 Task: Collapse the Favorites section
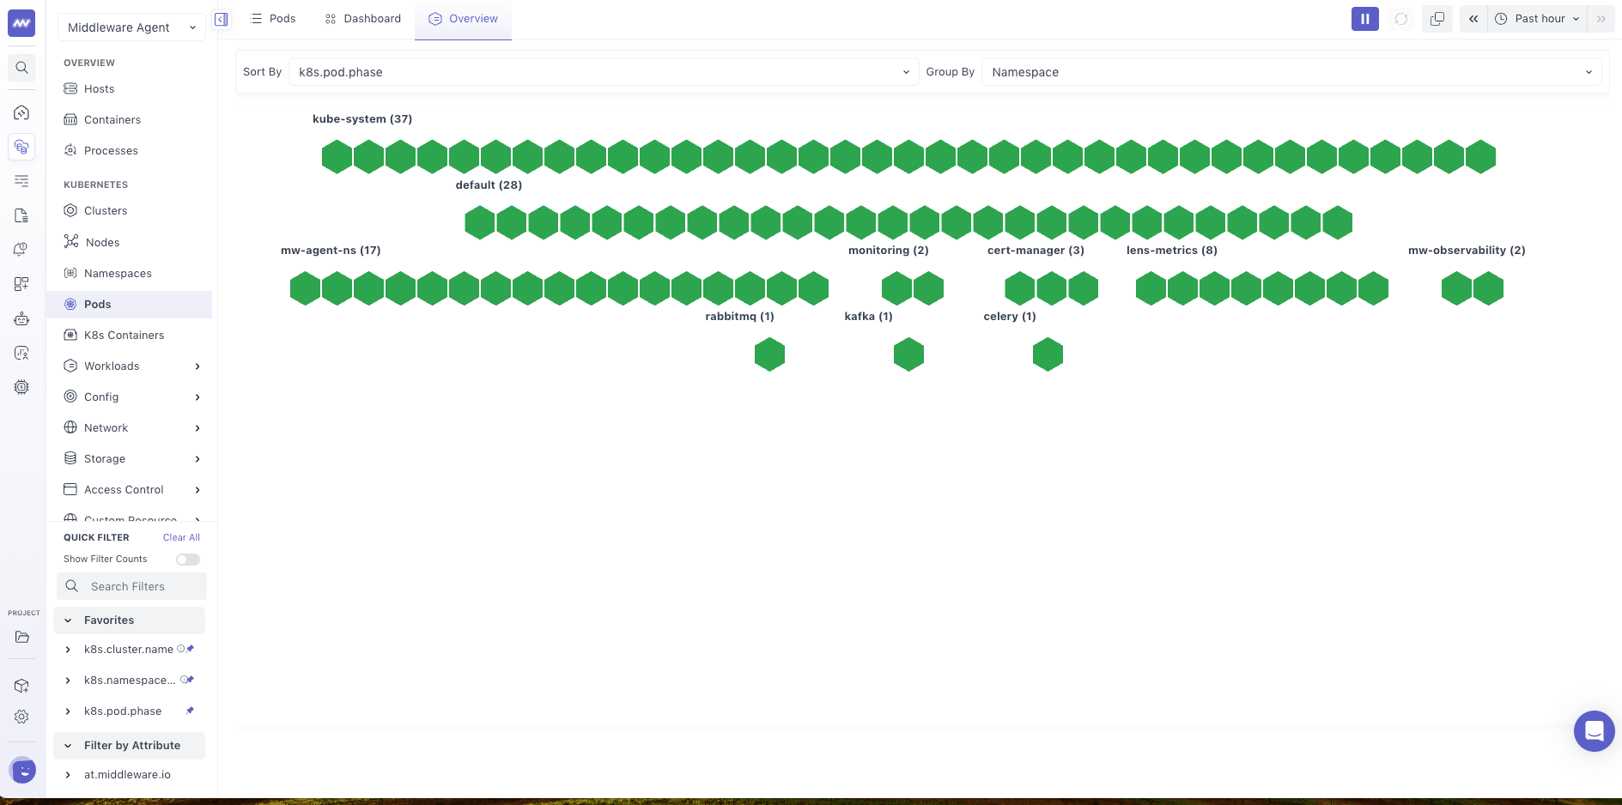(x=129, y=620)
